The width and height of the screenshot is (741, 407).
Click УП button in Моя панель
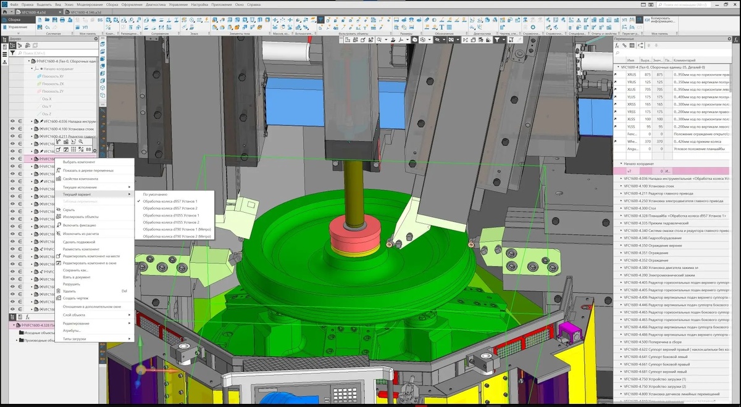point(85,28)
